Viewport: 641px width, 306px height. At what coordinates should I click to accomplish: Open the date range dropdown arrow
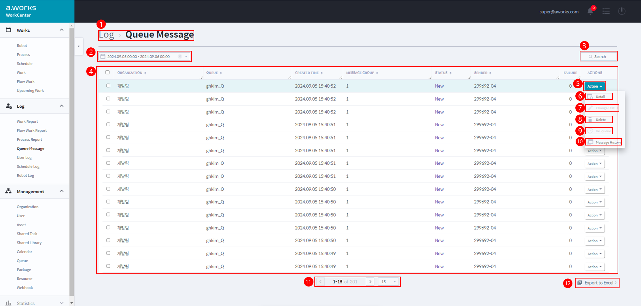(x=186, y=57)
